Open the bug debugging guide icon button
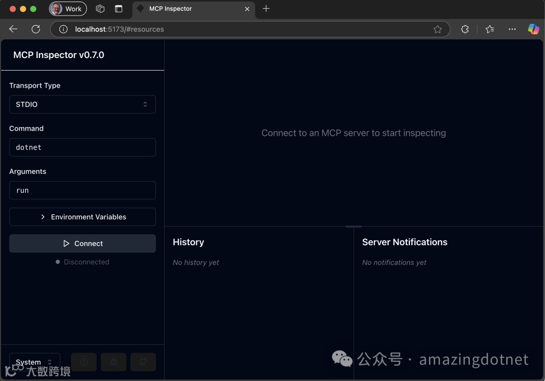 point(114,362)
